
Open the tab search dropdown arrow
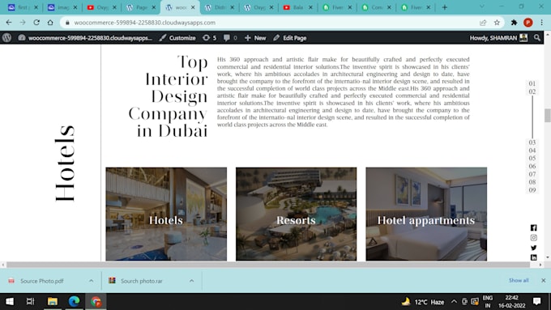(x=482, y=6)
